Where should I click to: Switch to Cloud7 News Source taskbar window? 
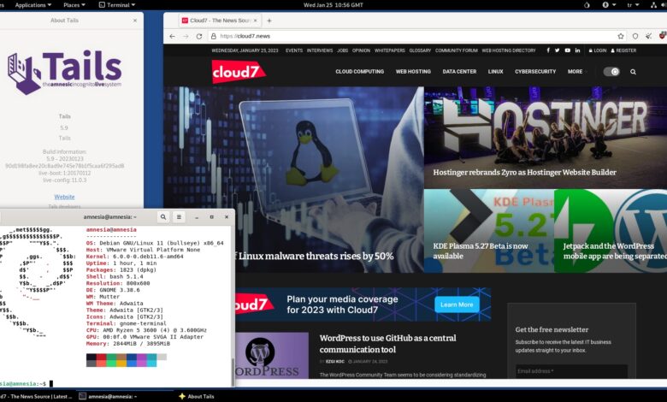coord(36,396)
